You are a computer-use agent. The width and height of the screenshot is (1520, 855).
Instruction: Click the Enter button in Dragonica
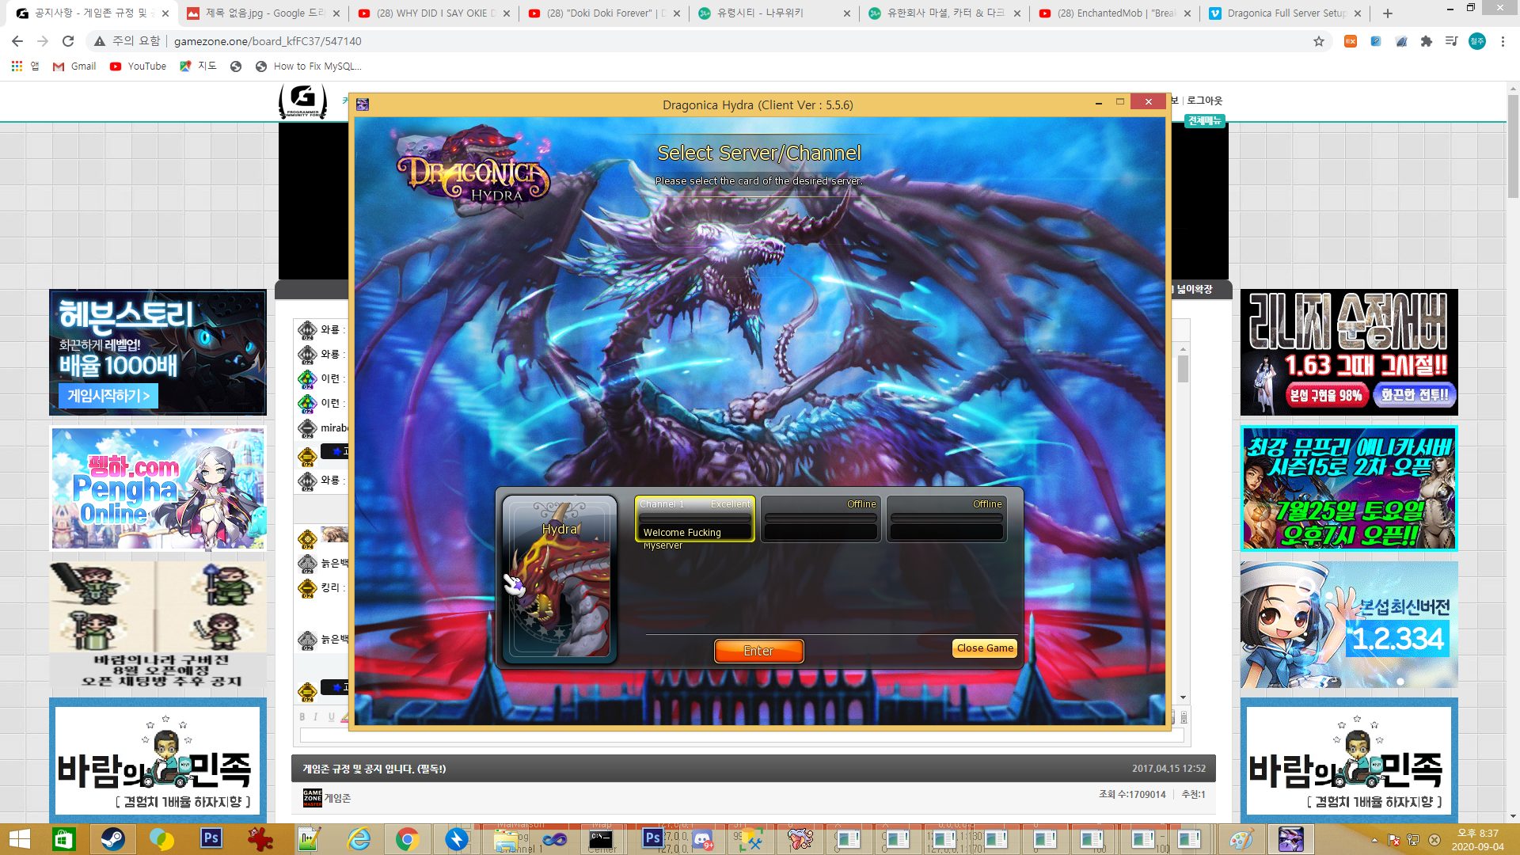coord(758,651)
